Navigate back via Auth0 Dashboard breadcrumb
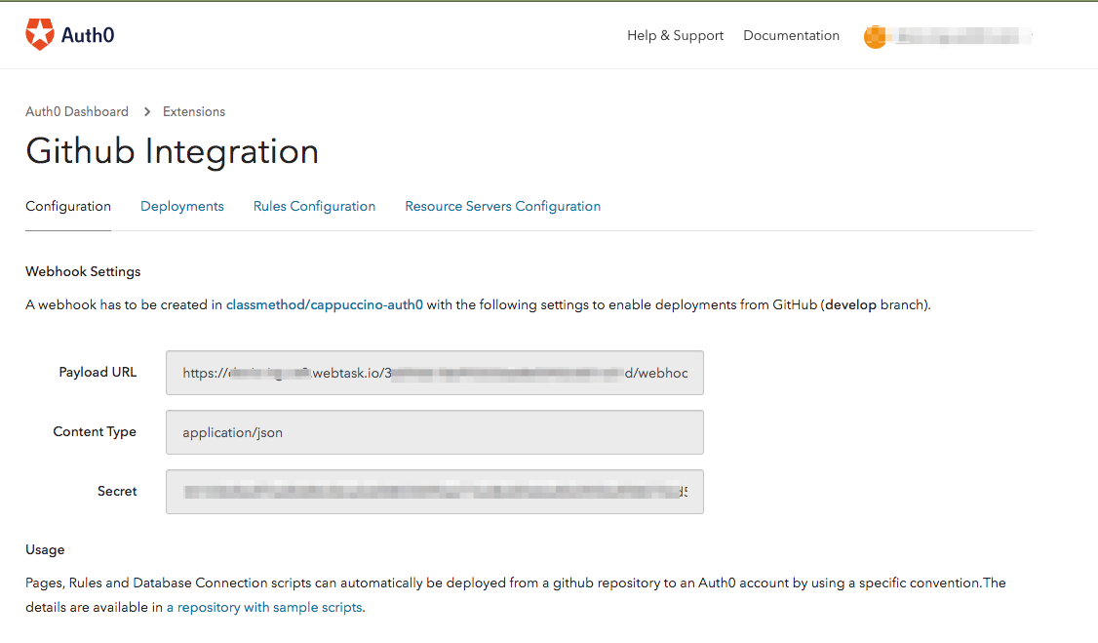The image size is (1098, 643). pyautogui.click(x=77, y=111)
